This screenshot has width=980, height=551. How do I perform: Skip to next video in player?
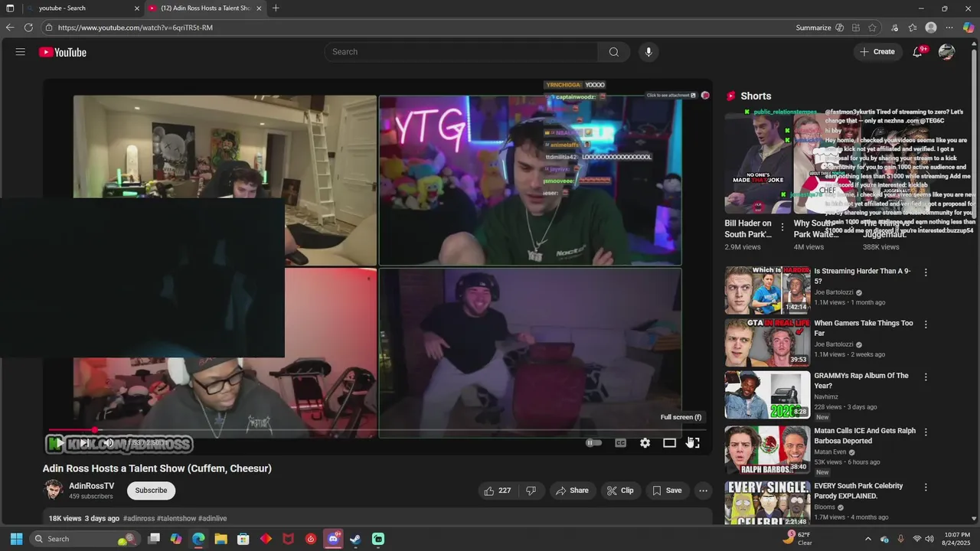pyautogui.click(x=83, y=442)
